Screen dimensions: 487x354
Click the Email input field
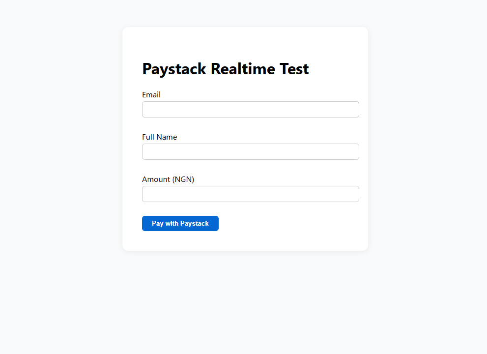(x=250, y=109)
